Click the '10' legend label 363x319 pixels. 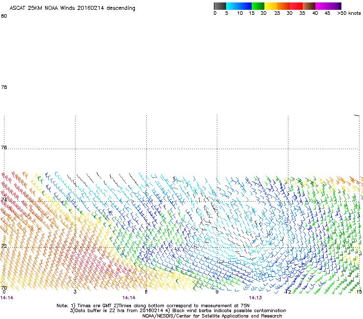(x=240, y=13)
